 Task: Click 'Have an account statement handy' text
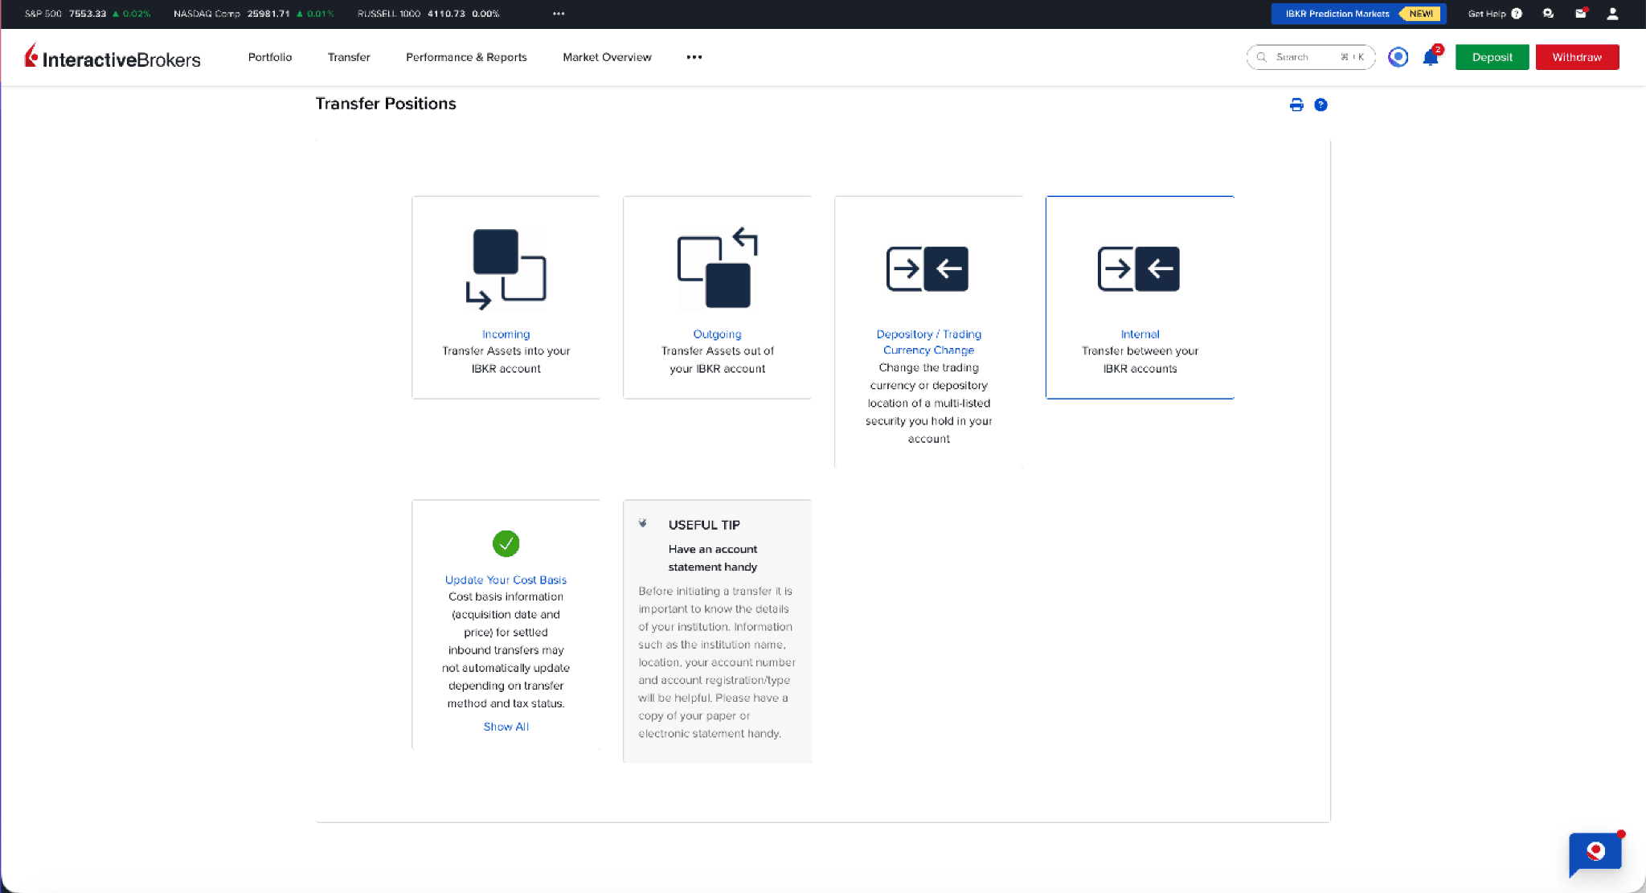713,558
